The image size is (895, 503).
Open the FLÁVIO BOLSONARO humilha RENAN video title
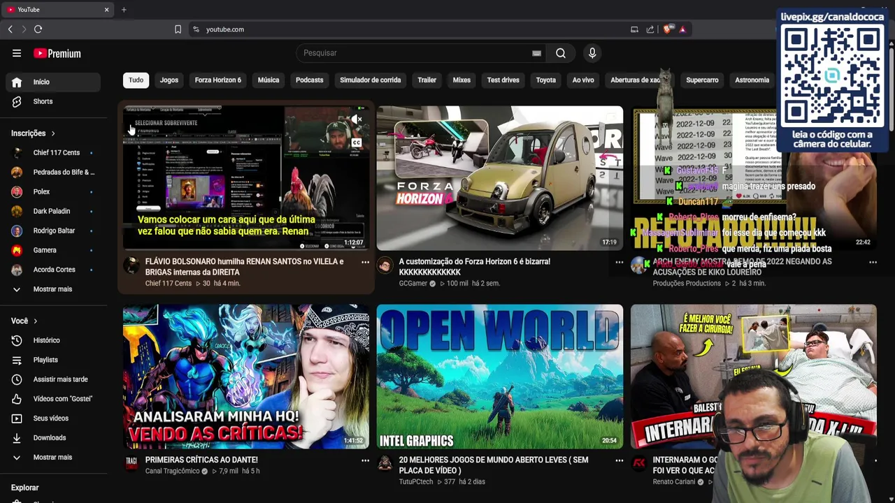tap(245, 267)
